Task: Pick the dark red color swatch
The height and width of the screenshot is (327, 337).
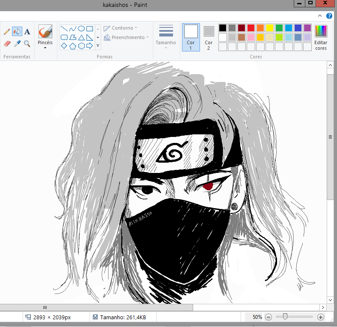Action: click(x=242, y=28)
